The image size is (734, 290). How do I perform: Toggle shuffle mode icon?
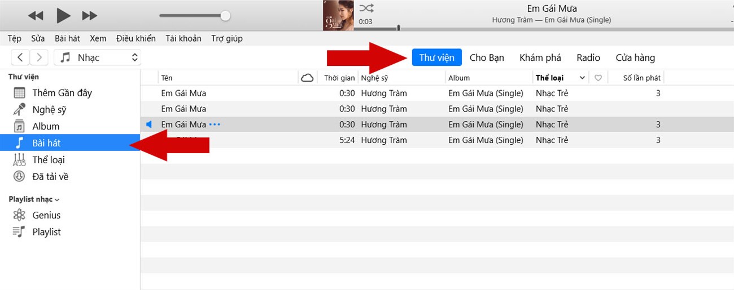pyautogui.click(x=366, y=8)
